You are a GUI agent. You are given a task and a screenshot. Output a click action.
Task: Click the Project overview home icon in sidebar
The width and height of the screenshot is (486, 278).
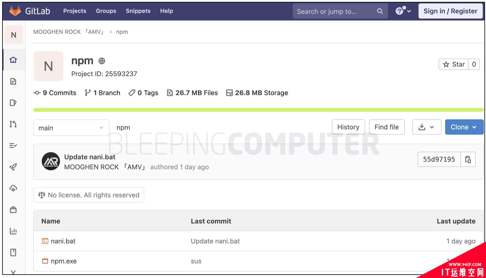point(13,60)
